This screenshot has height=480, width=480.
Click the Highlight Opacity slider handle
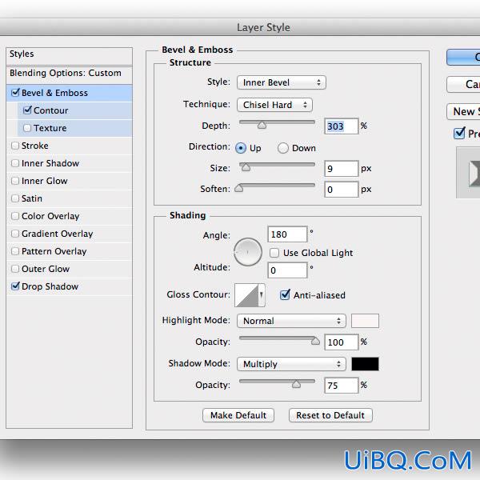pos(315,341)
